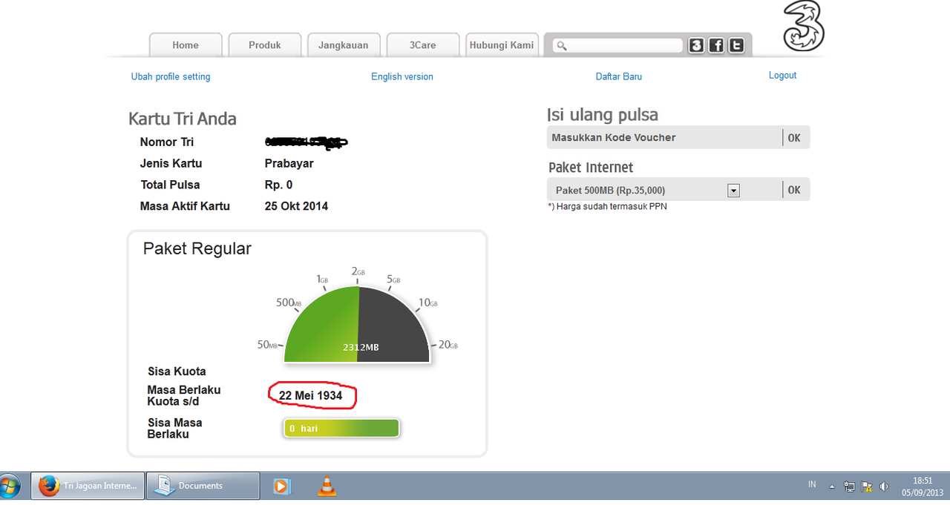The image size is (950, 505).
Task: Open the Jangkauan tab
Action: coord(344,45)
